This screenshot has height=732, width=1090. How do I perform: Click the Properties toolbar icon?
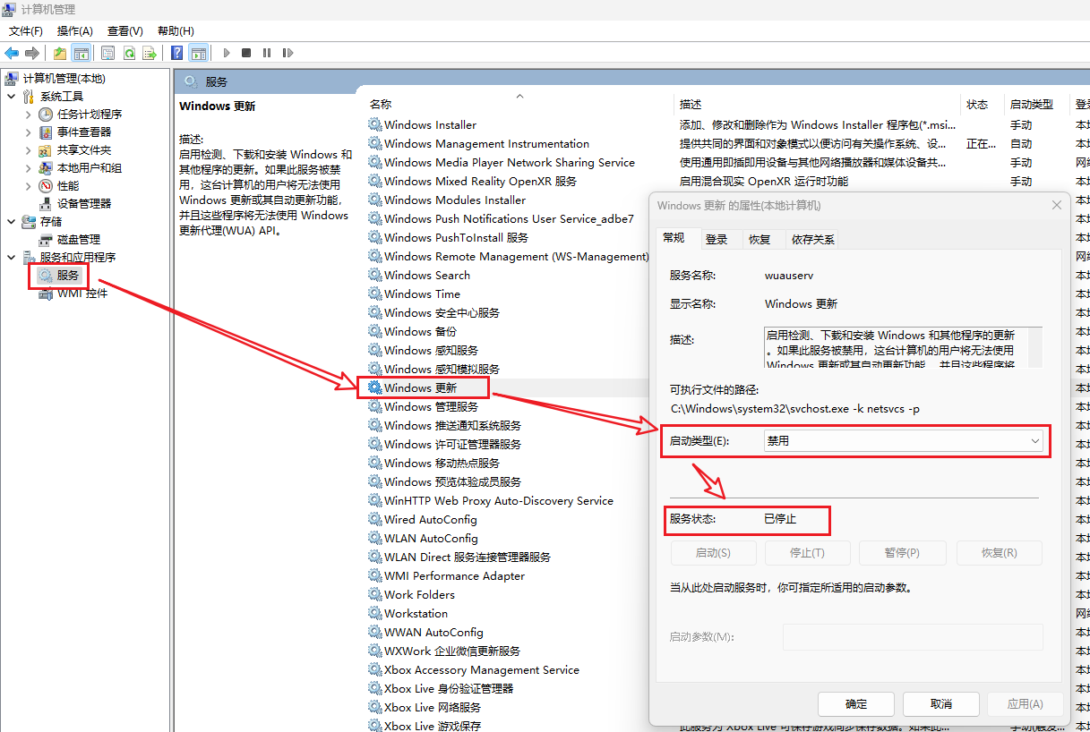(108, 53)
